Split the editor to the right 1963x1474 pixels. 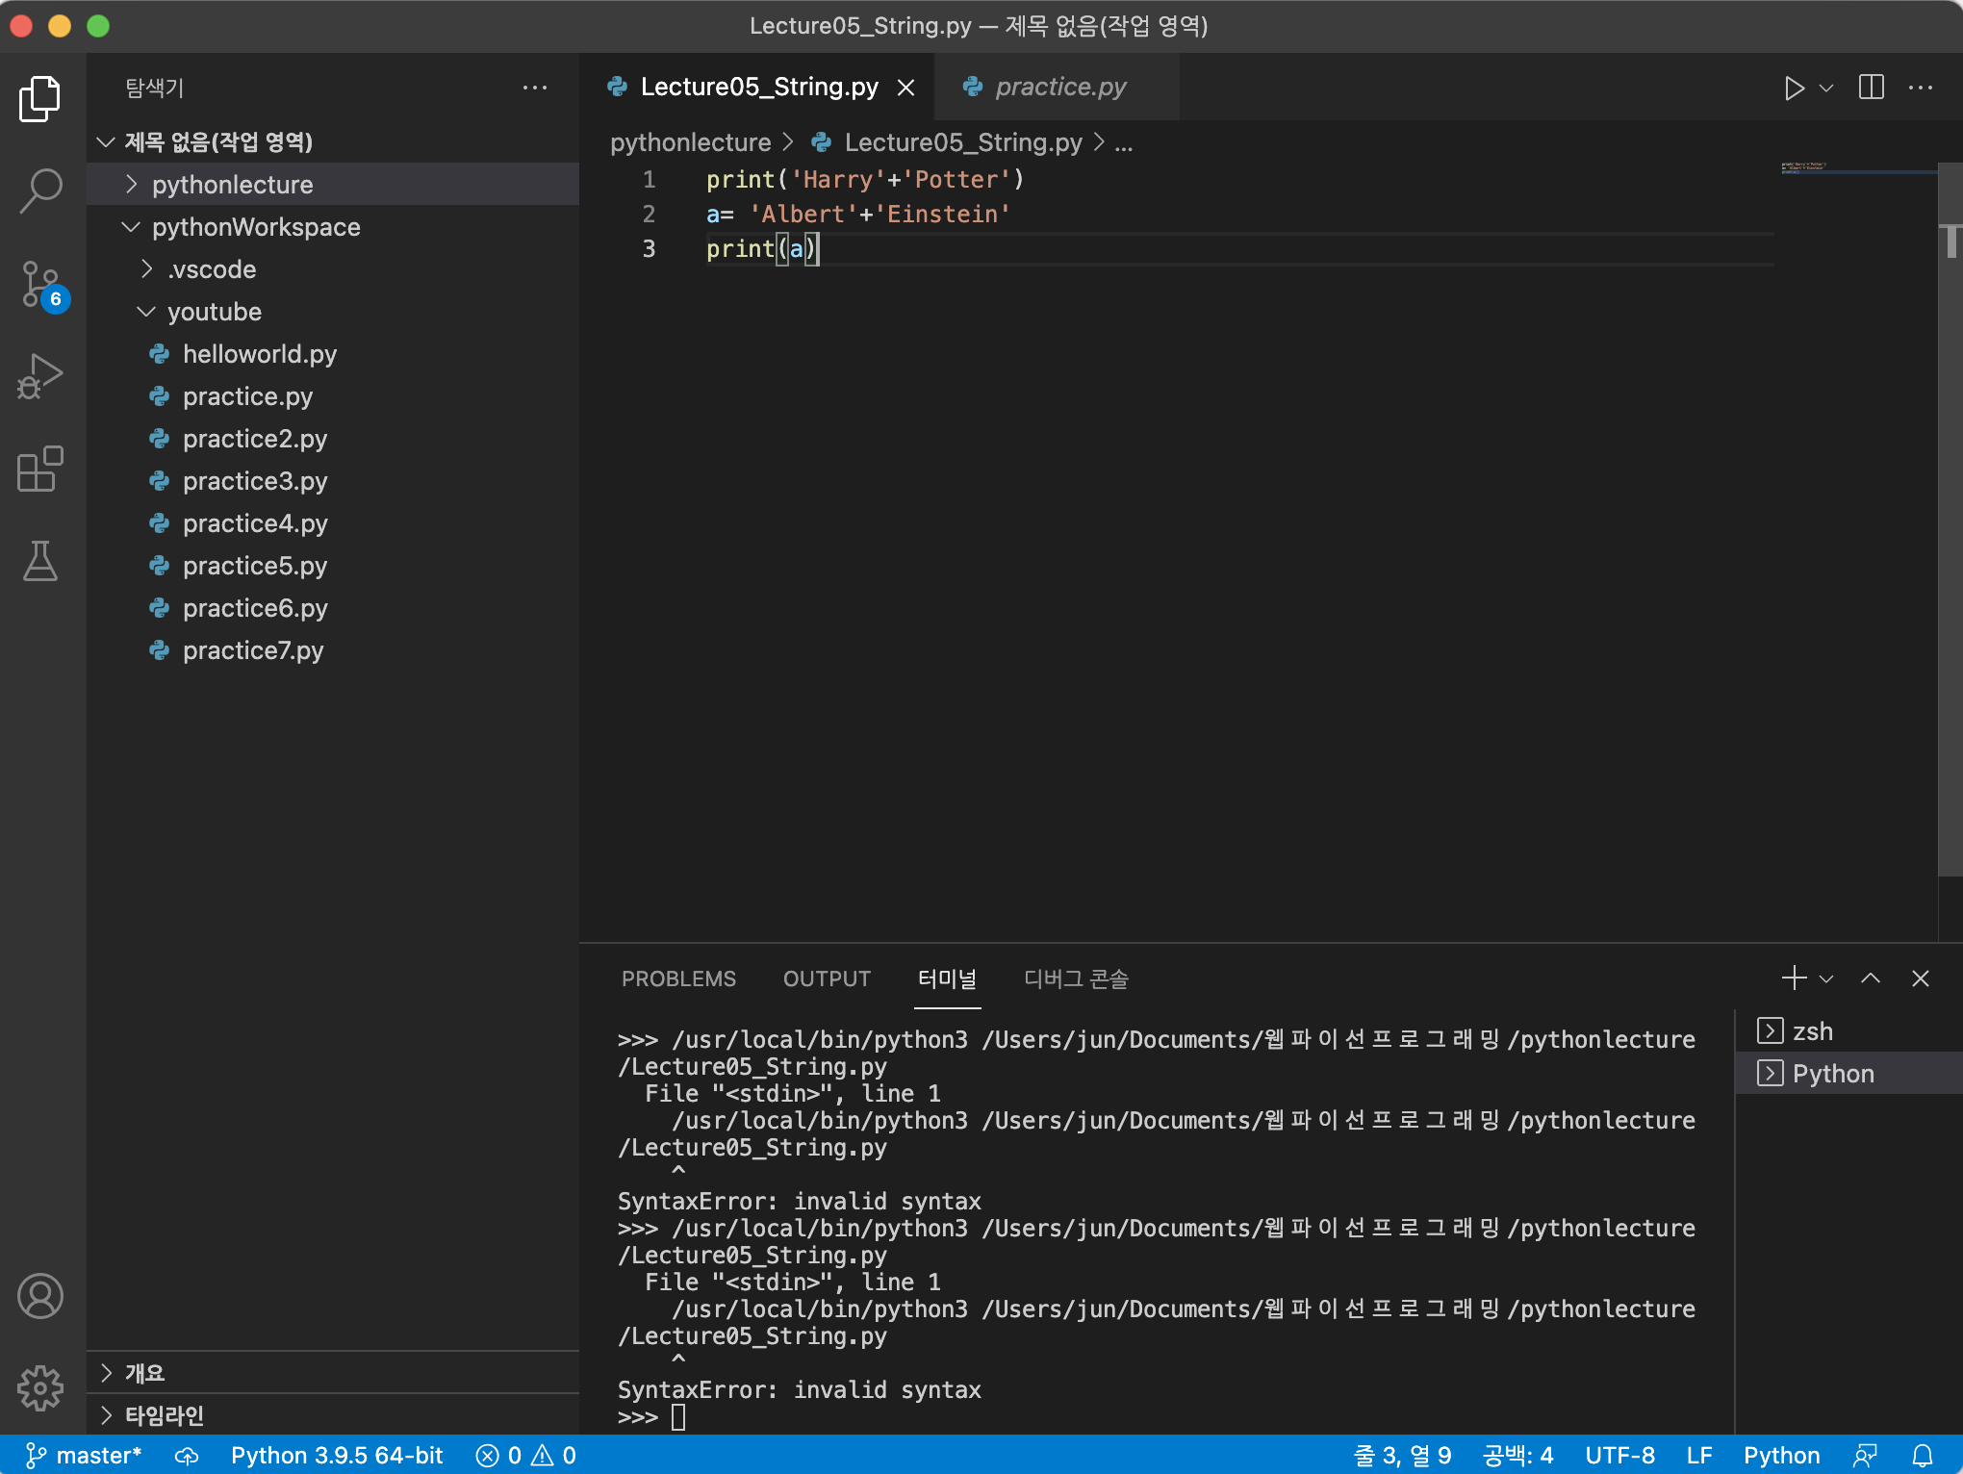[1872, 88]
